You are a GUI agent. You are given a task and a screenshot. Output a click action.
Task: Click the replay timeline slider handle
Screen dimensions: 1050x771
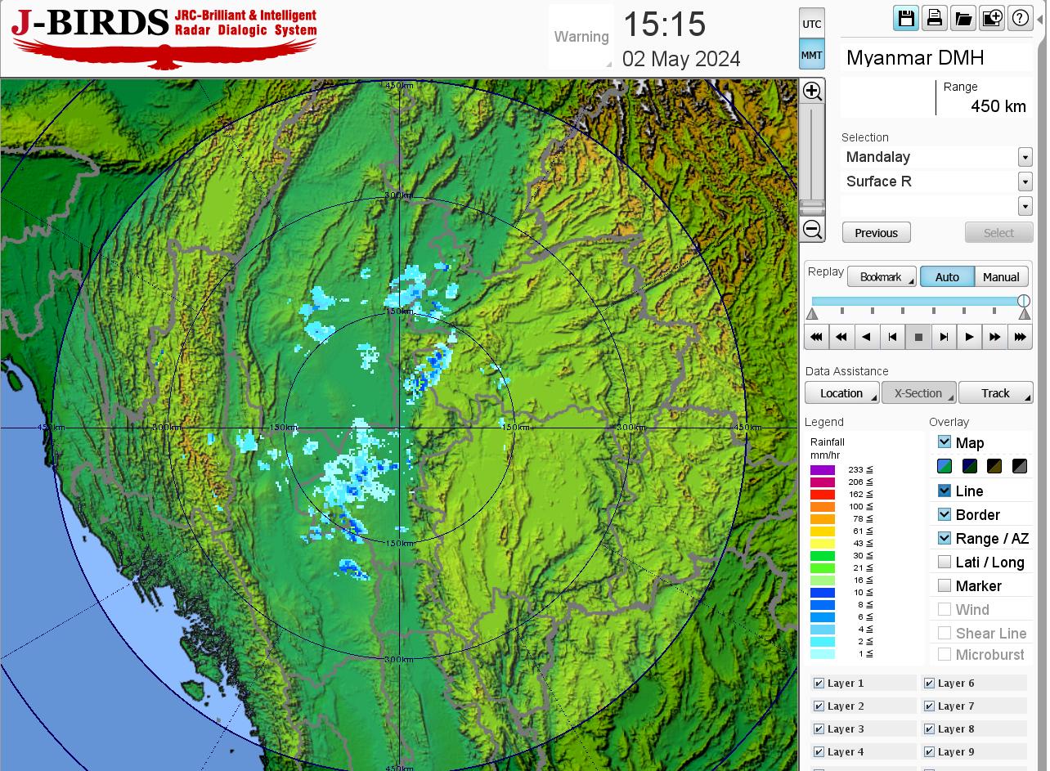(1024, 301)
